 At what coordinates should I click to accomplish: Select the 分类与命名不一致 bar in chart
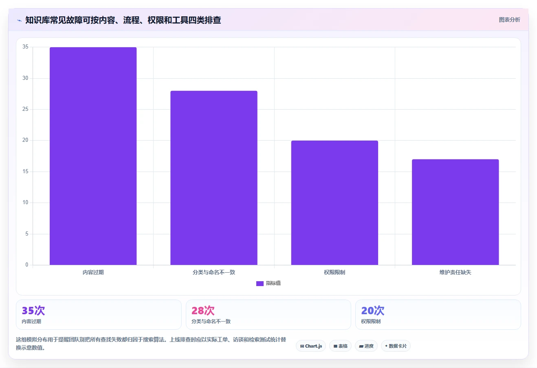tap(214, 178)
